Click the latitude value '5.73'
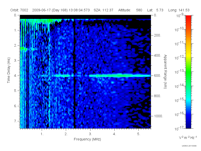The width and height of the screenshot is (201, 151). (x=160, y=10)
